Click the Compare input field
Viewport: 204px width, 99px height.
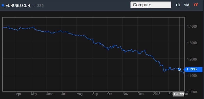151,5
